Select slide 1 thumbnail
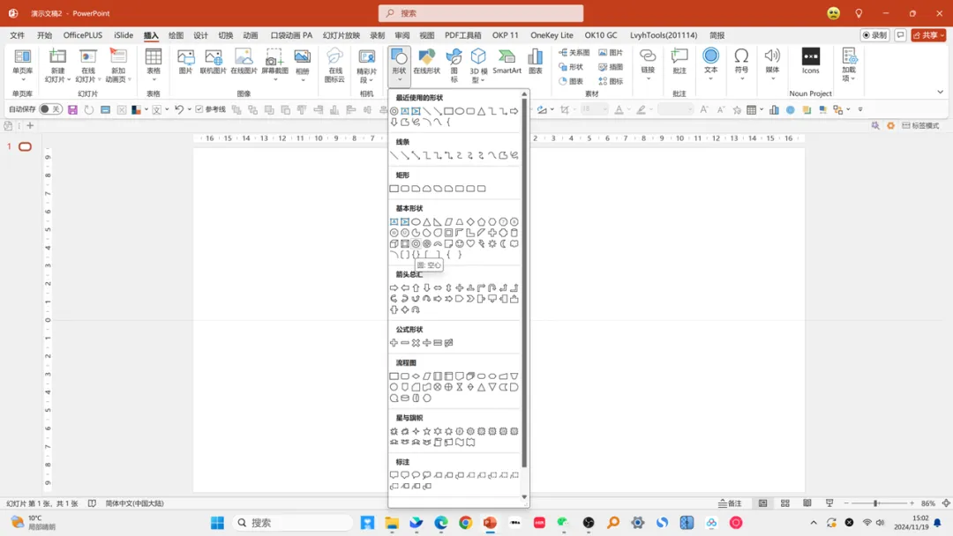Viewport: 953px width, 536px height. (25, 146)
